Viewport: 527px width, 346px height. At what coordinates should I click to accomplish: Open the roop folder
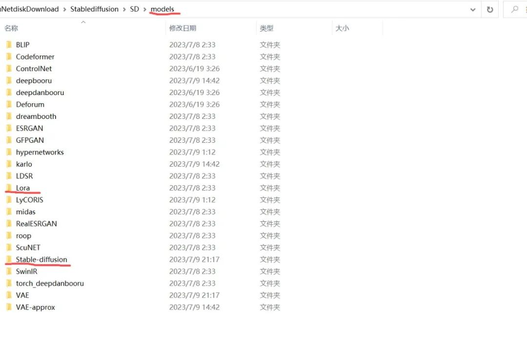(23, 235)
